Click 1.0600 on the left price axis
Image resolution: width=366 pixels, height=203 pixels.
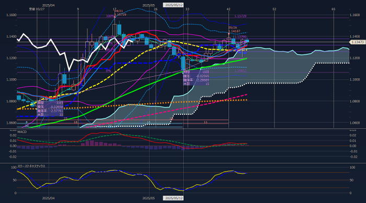[x=11, y=123]
